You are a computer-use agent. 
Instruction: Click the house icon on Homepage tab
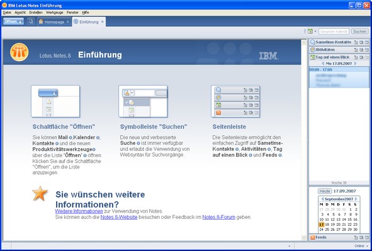point(41,21)
